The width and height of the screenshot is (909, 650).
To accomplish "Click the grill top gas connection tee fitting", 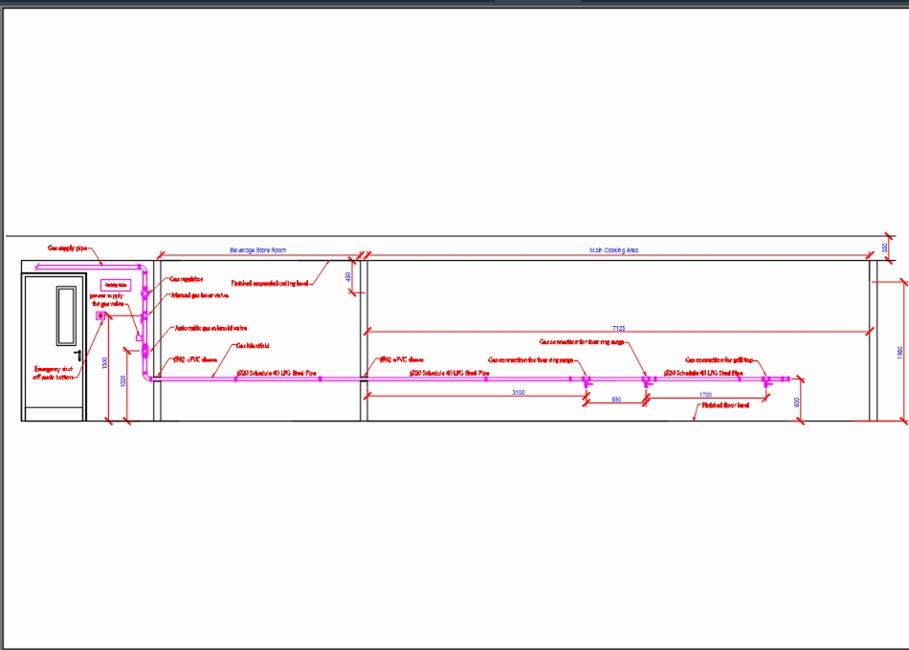I will pos(766,380).
